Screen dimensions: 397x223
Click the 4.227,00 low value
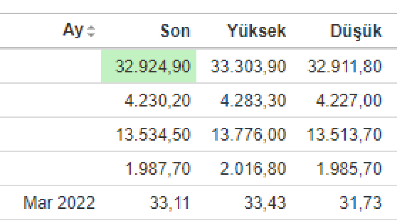tap(349, 101)
